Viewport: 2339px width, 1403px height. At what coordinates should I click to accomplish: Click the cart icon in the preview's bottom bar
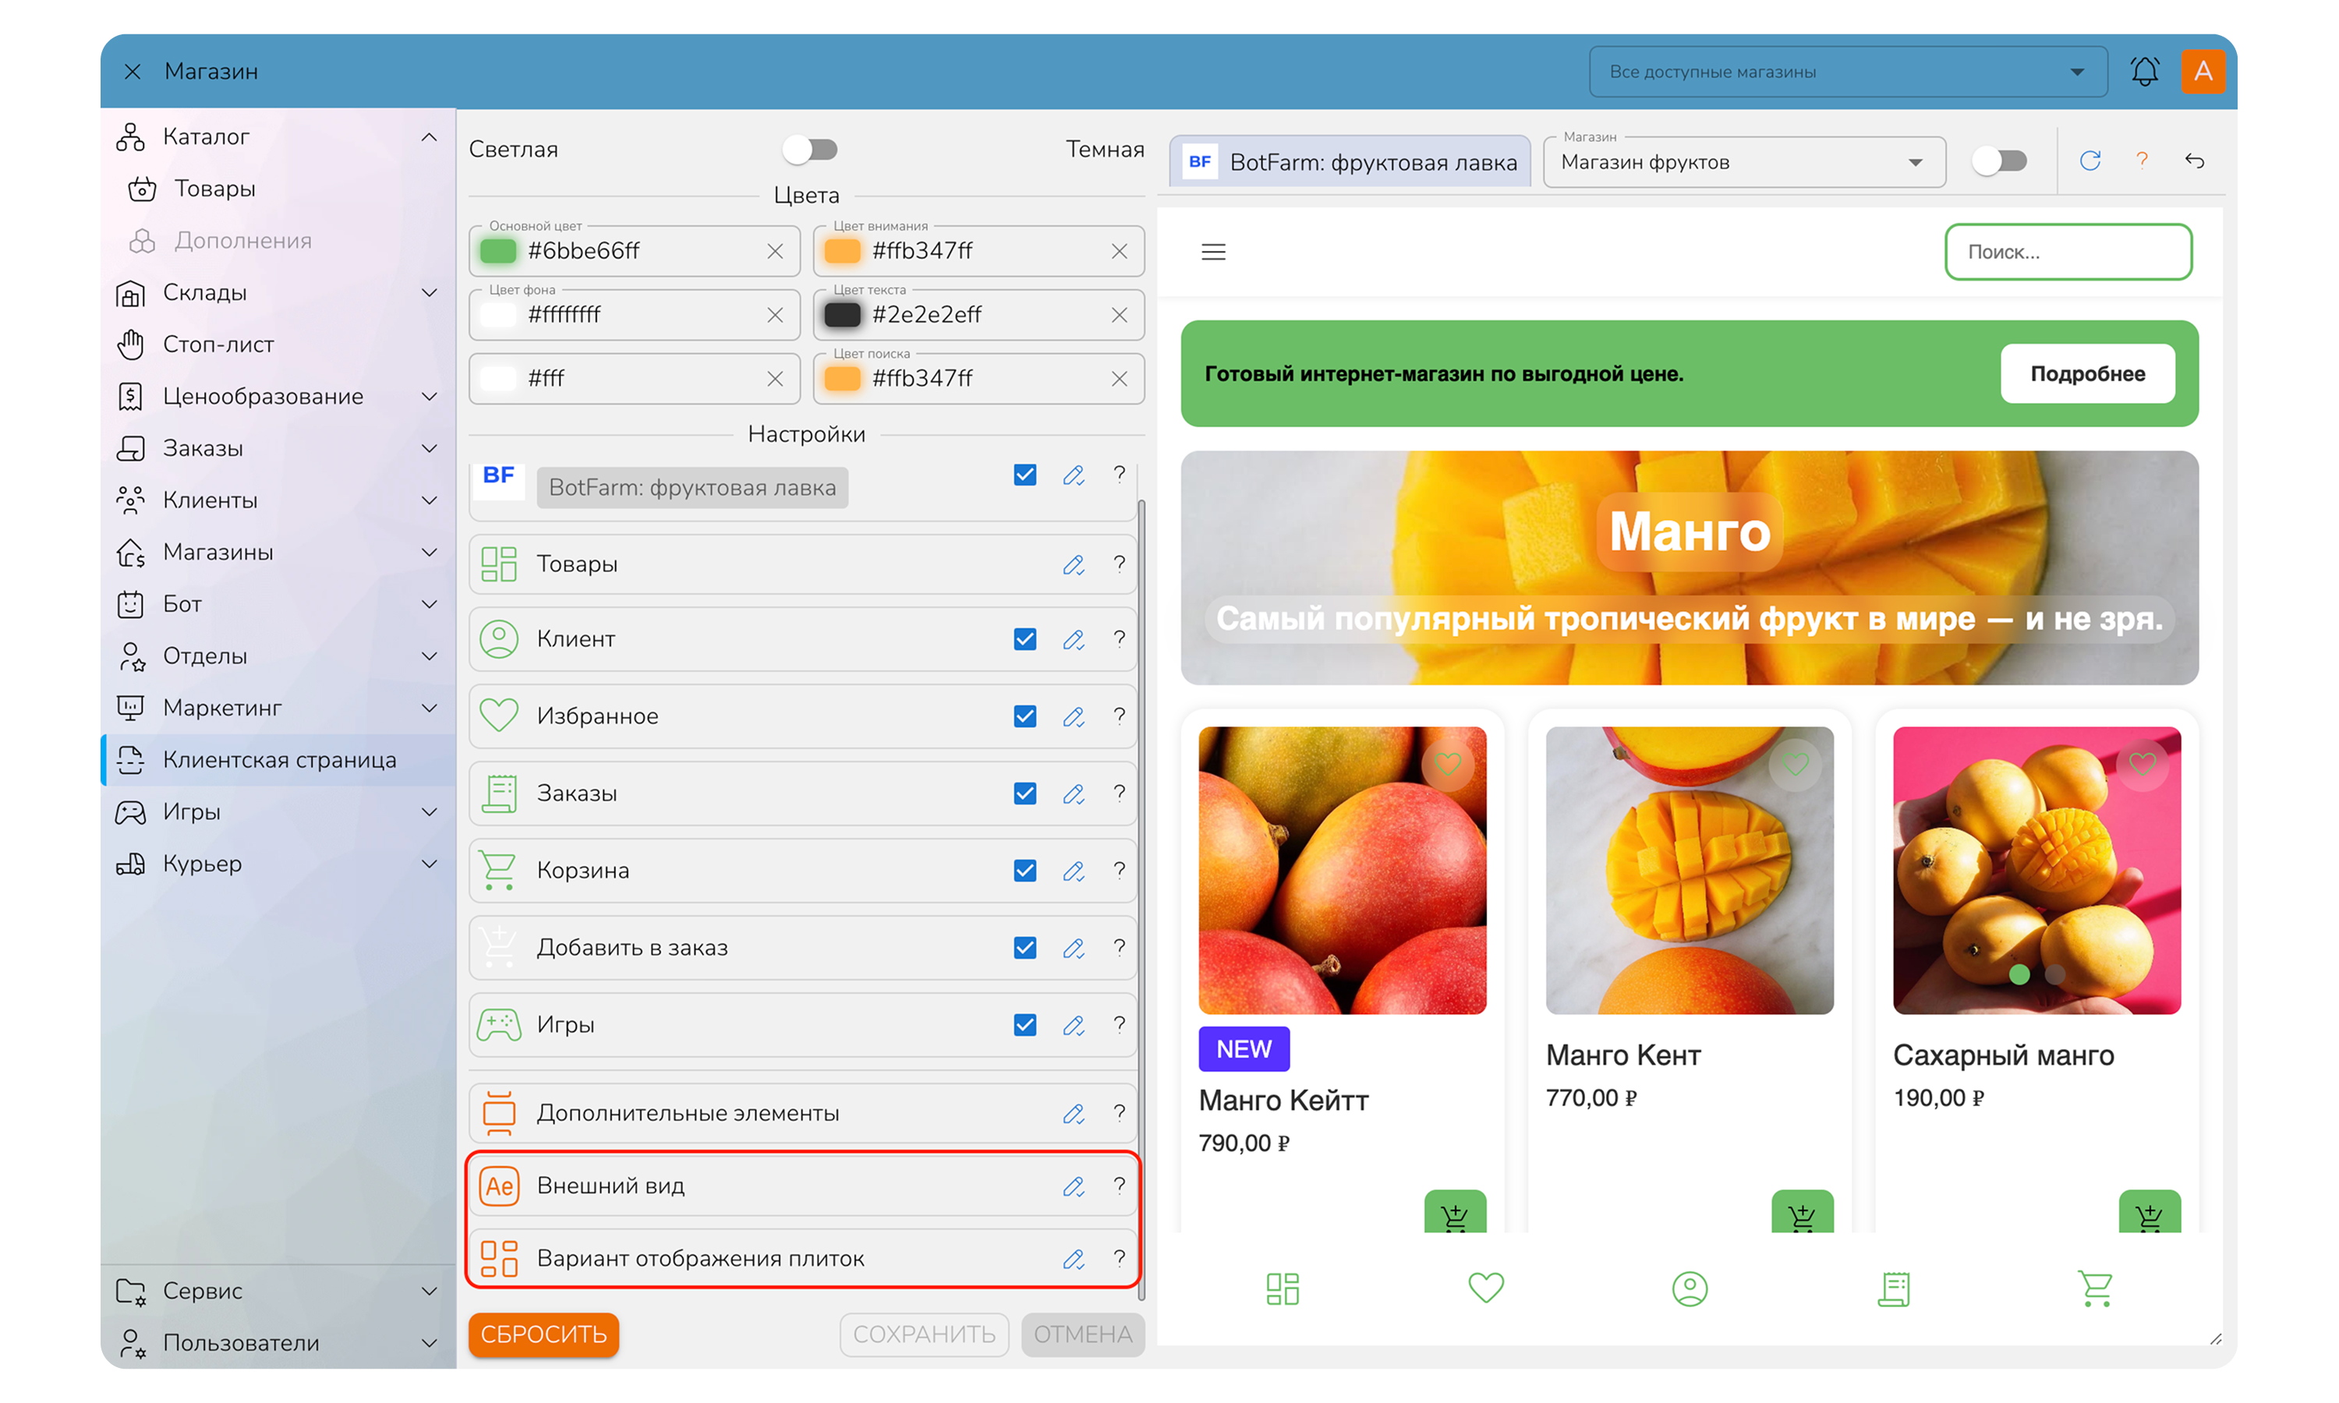point(2095,1288)
